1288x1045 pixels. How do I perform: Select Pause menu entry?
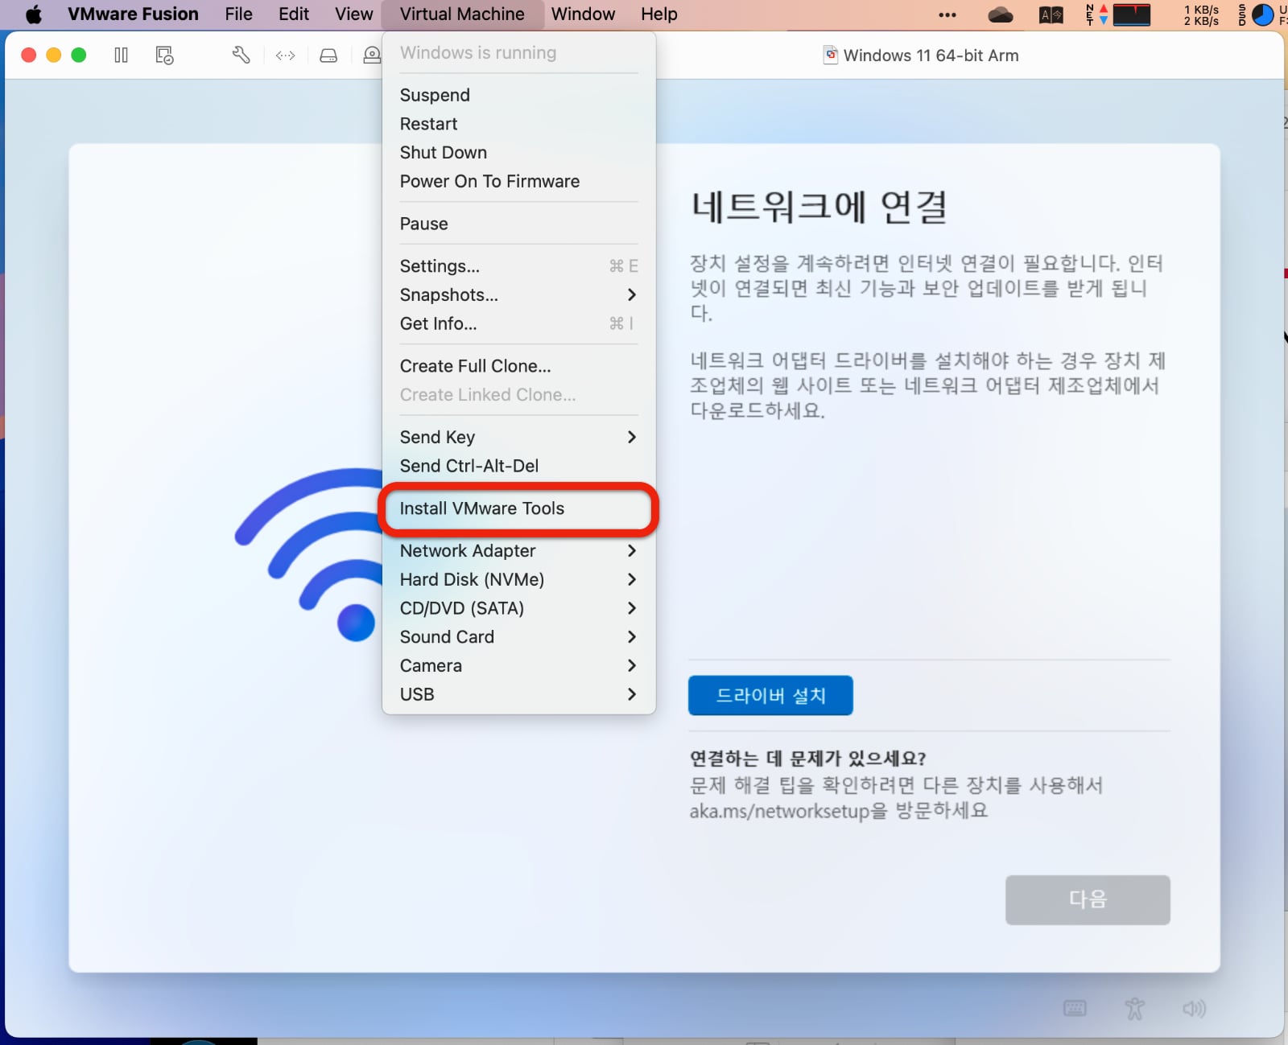coord(518,224)
